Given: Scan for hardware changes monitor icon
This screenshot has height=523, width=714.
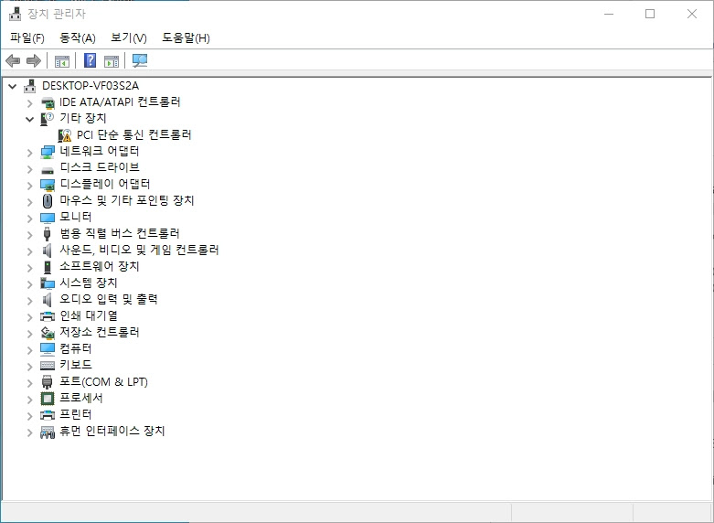Looking at the screenshot, I should pyautogui.click(x=139, y=60).
